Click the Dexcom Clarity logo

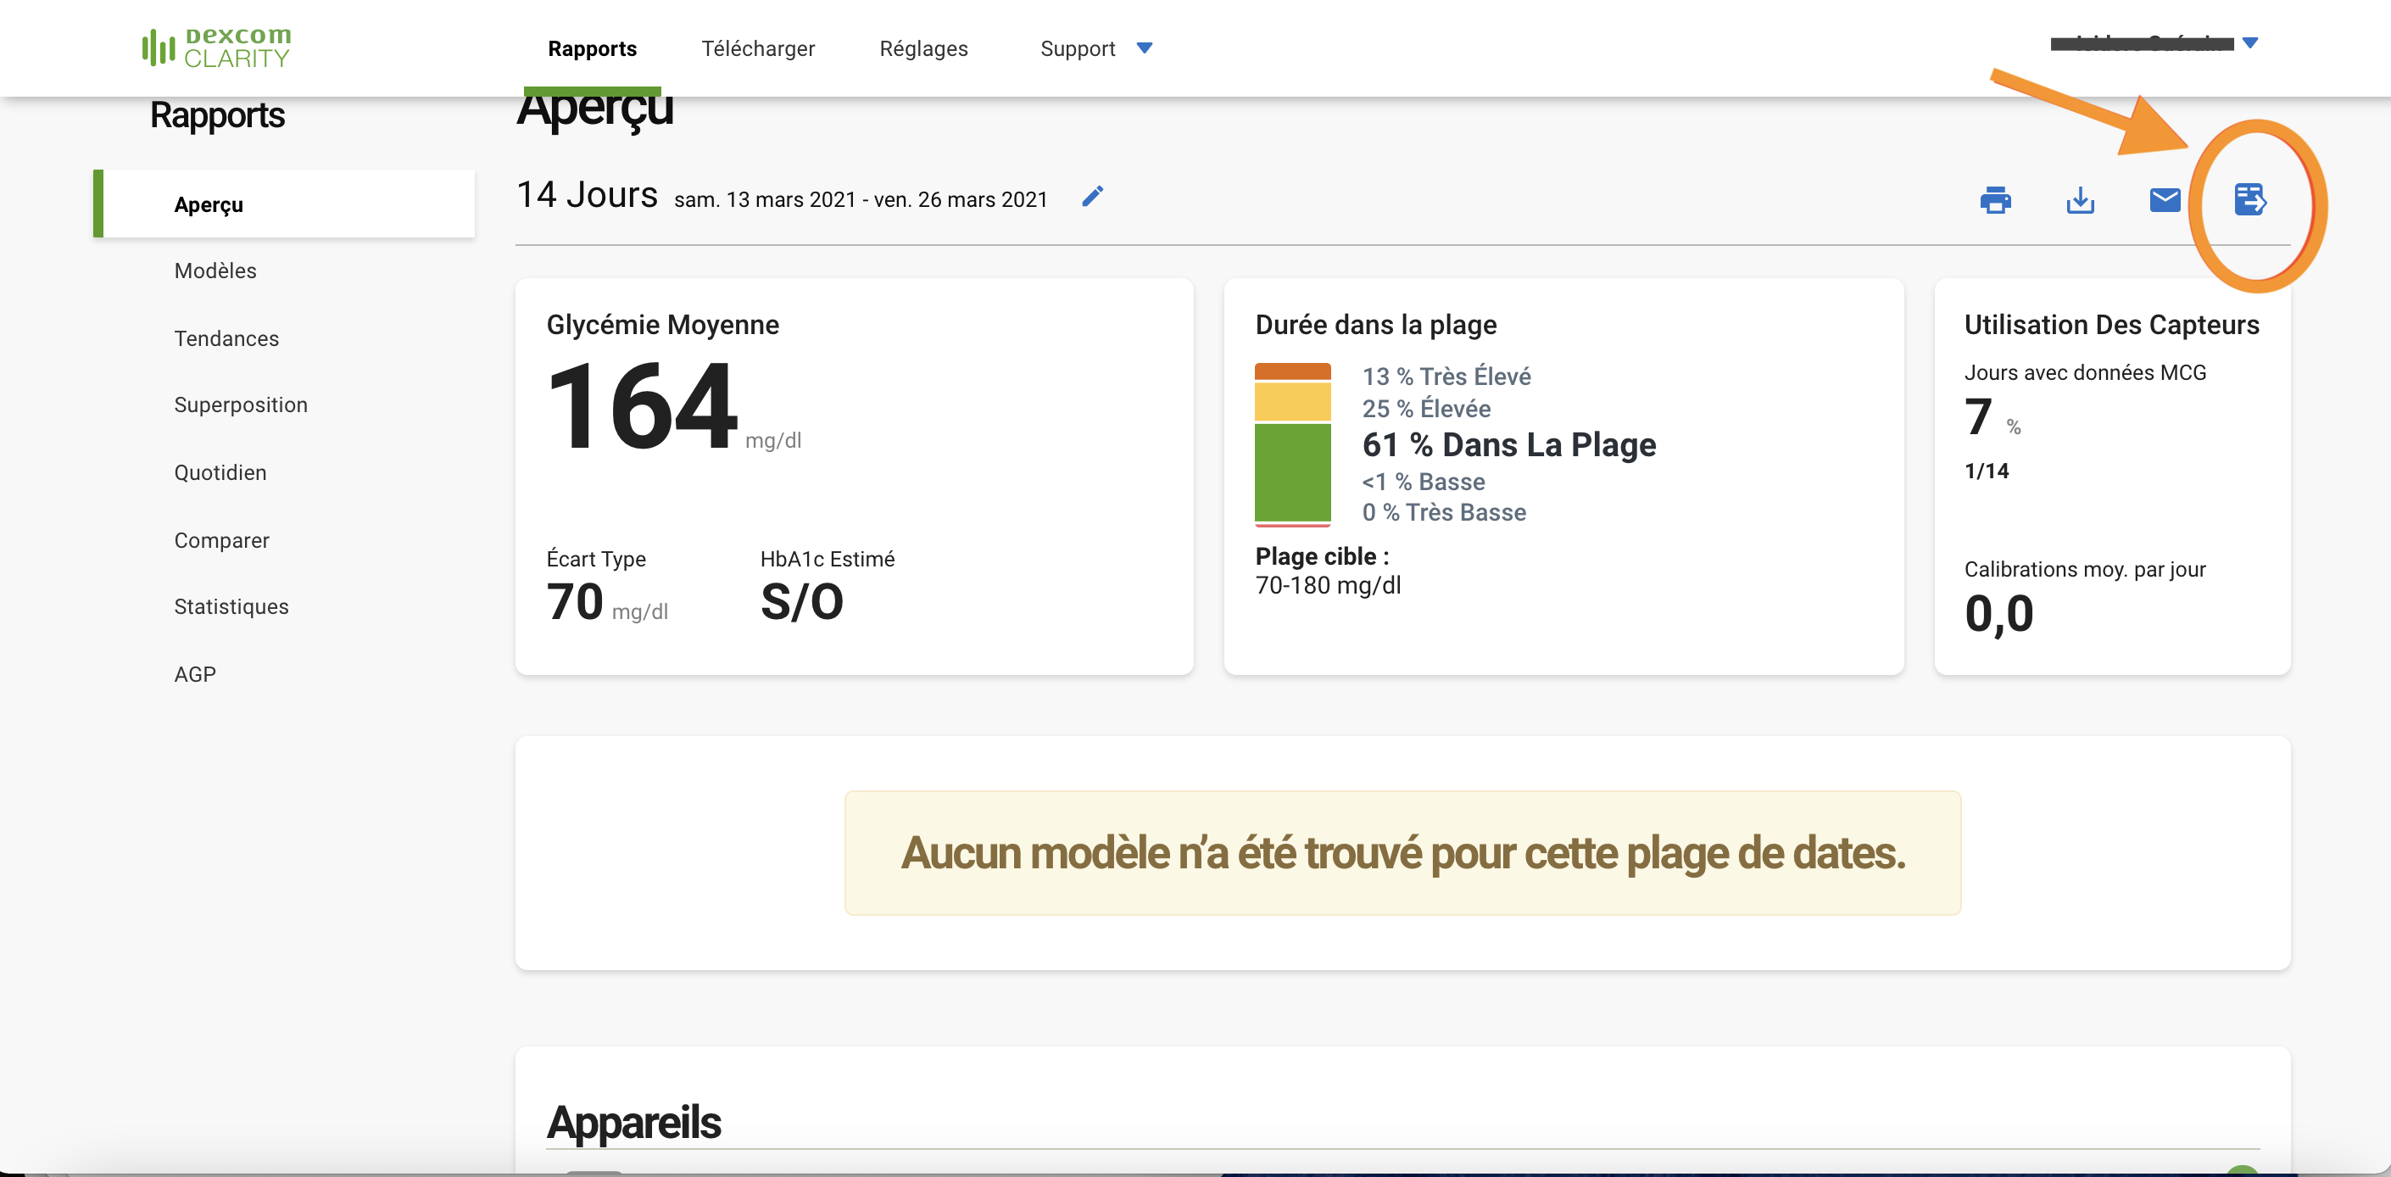pyautogui.click(x=216, y=47)
